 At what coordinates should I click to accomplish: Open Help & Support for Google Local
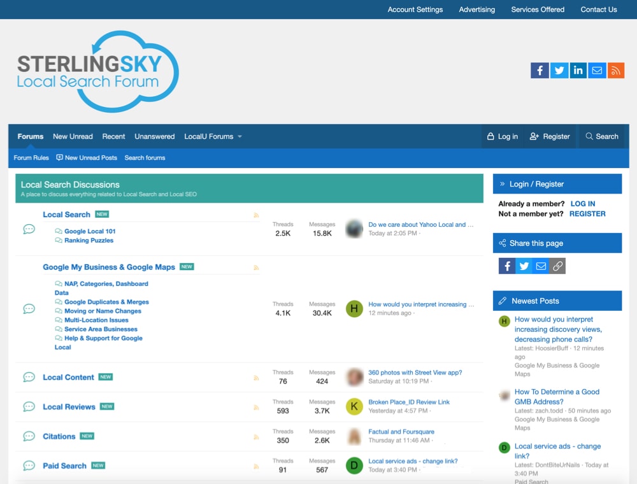coord(99,342)
